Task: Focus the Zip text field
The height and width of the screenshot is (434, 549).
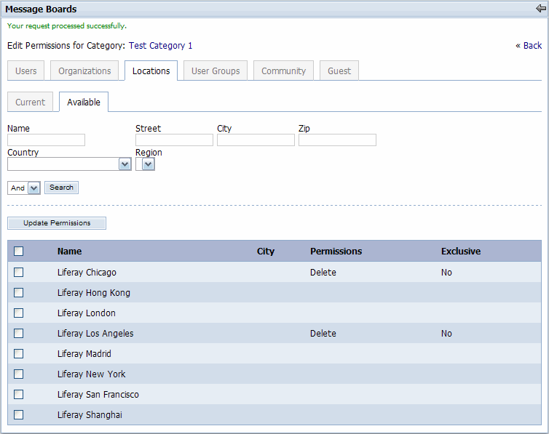Action: pyautogui.click(x=337, y=140)
